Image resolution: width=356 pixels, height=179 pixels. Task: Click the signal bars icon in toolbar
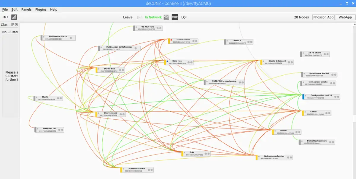coord(14,17)
